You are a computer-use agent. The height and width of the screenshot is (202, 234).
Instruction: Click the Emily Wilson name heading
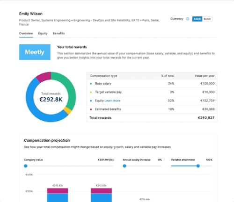pos(31,14)
